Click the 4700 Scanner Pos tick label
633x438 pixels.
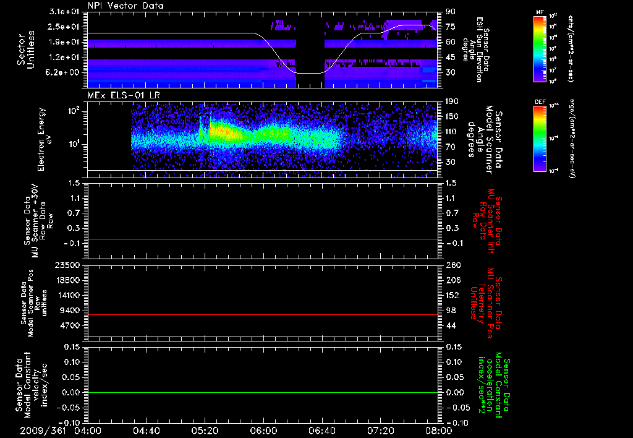(x=70, y=325)
